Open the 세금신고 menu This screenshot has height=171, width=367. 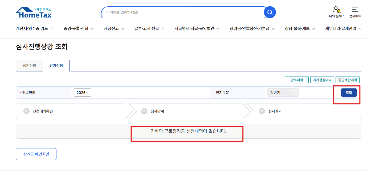click(111, 29)
